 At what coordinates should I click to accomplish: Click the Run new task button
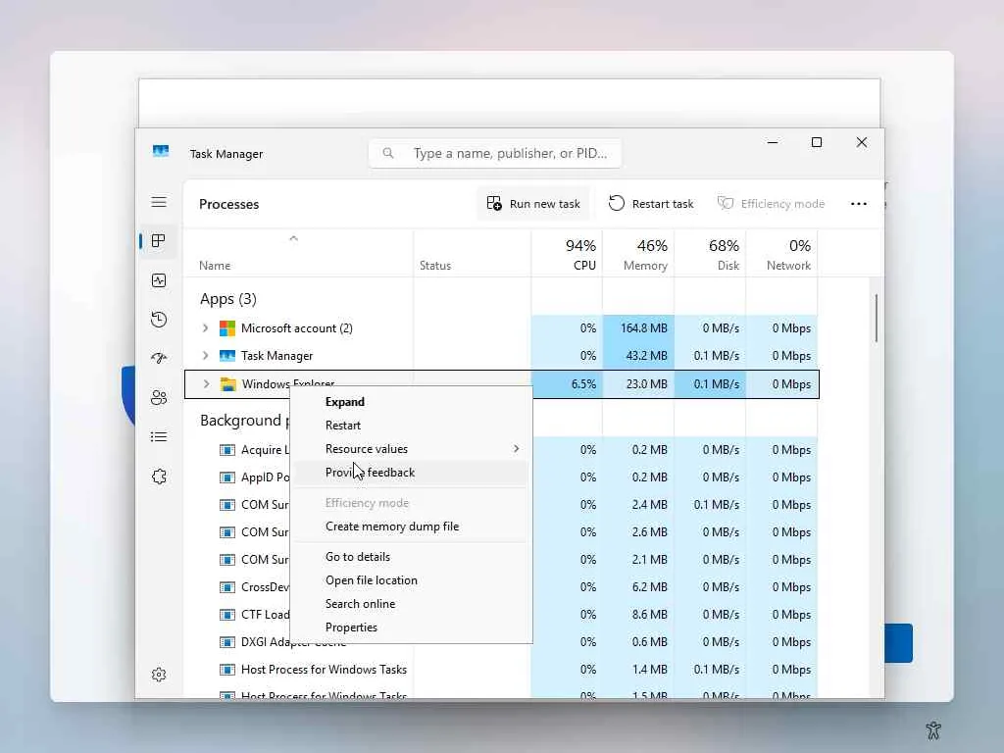click(532, 204)
